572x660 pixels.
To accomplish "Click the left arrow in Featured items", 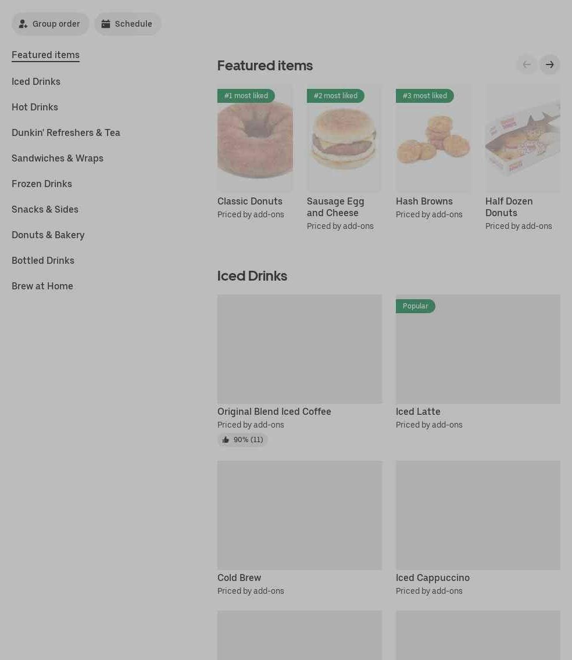I will [x=527, y=65].
